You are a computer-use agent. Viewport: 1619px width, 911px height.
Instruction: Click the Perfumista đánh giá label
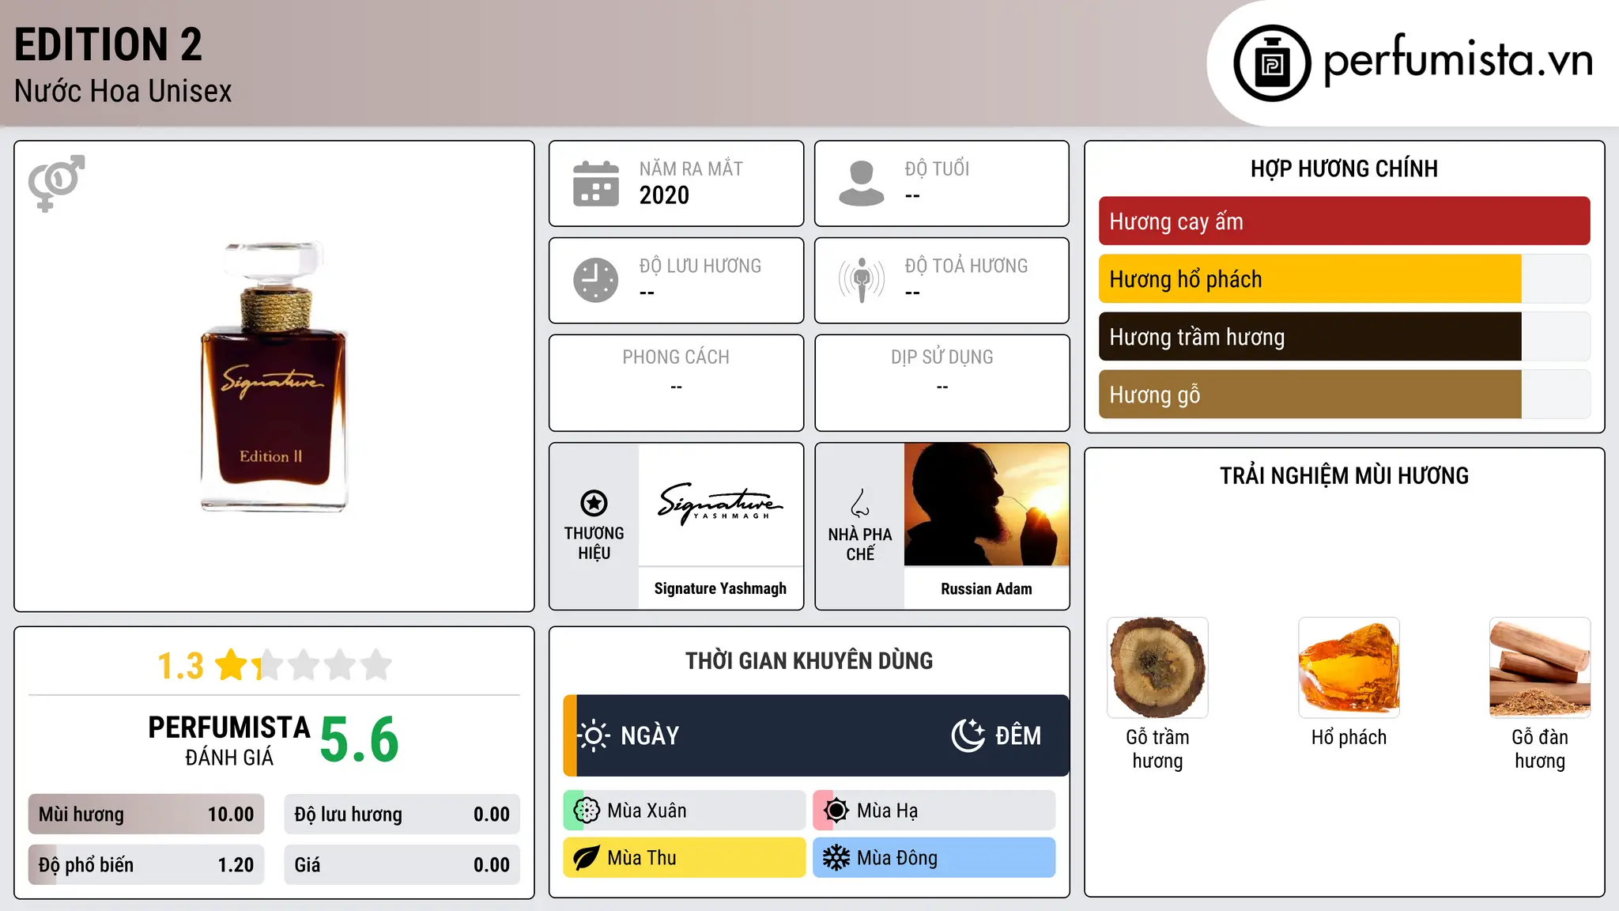coord(229,740)
